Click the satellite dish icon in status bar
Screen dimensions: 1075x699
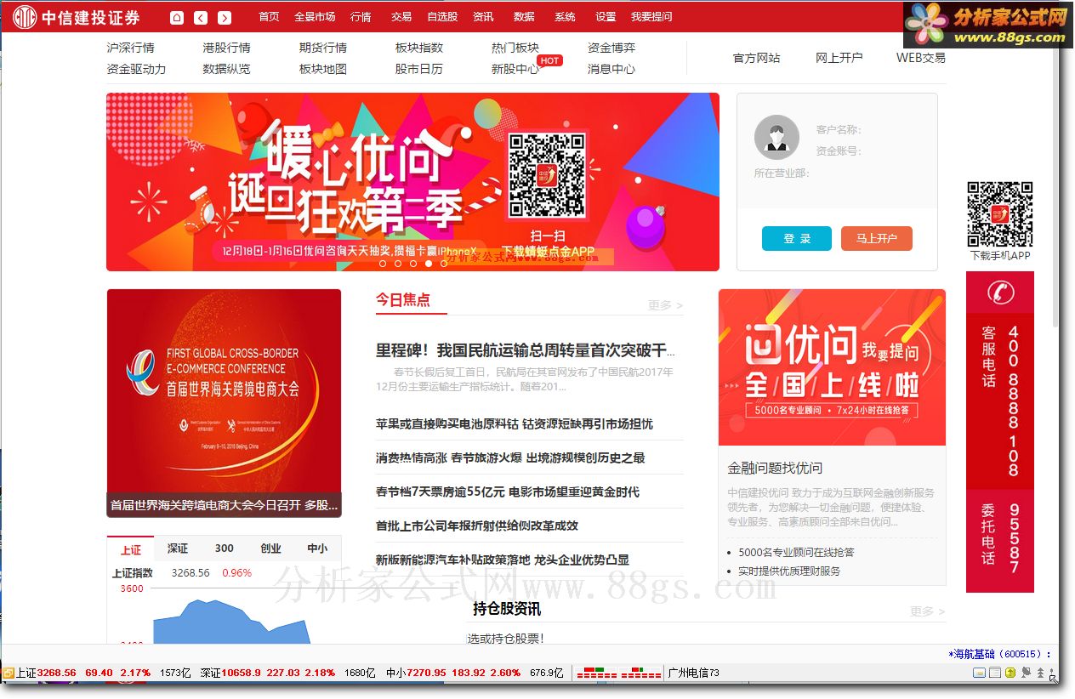[1026, 673]
